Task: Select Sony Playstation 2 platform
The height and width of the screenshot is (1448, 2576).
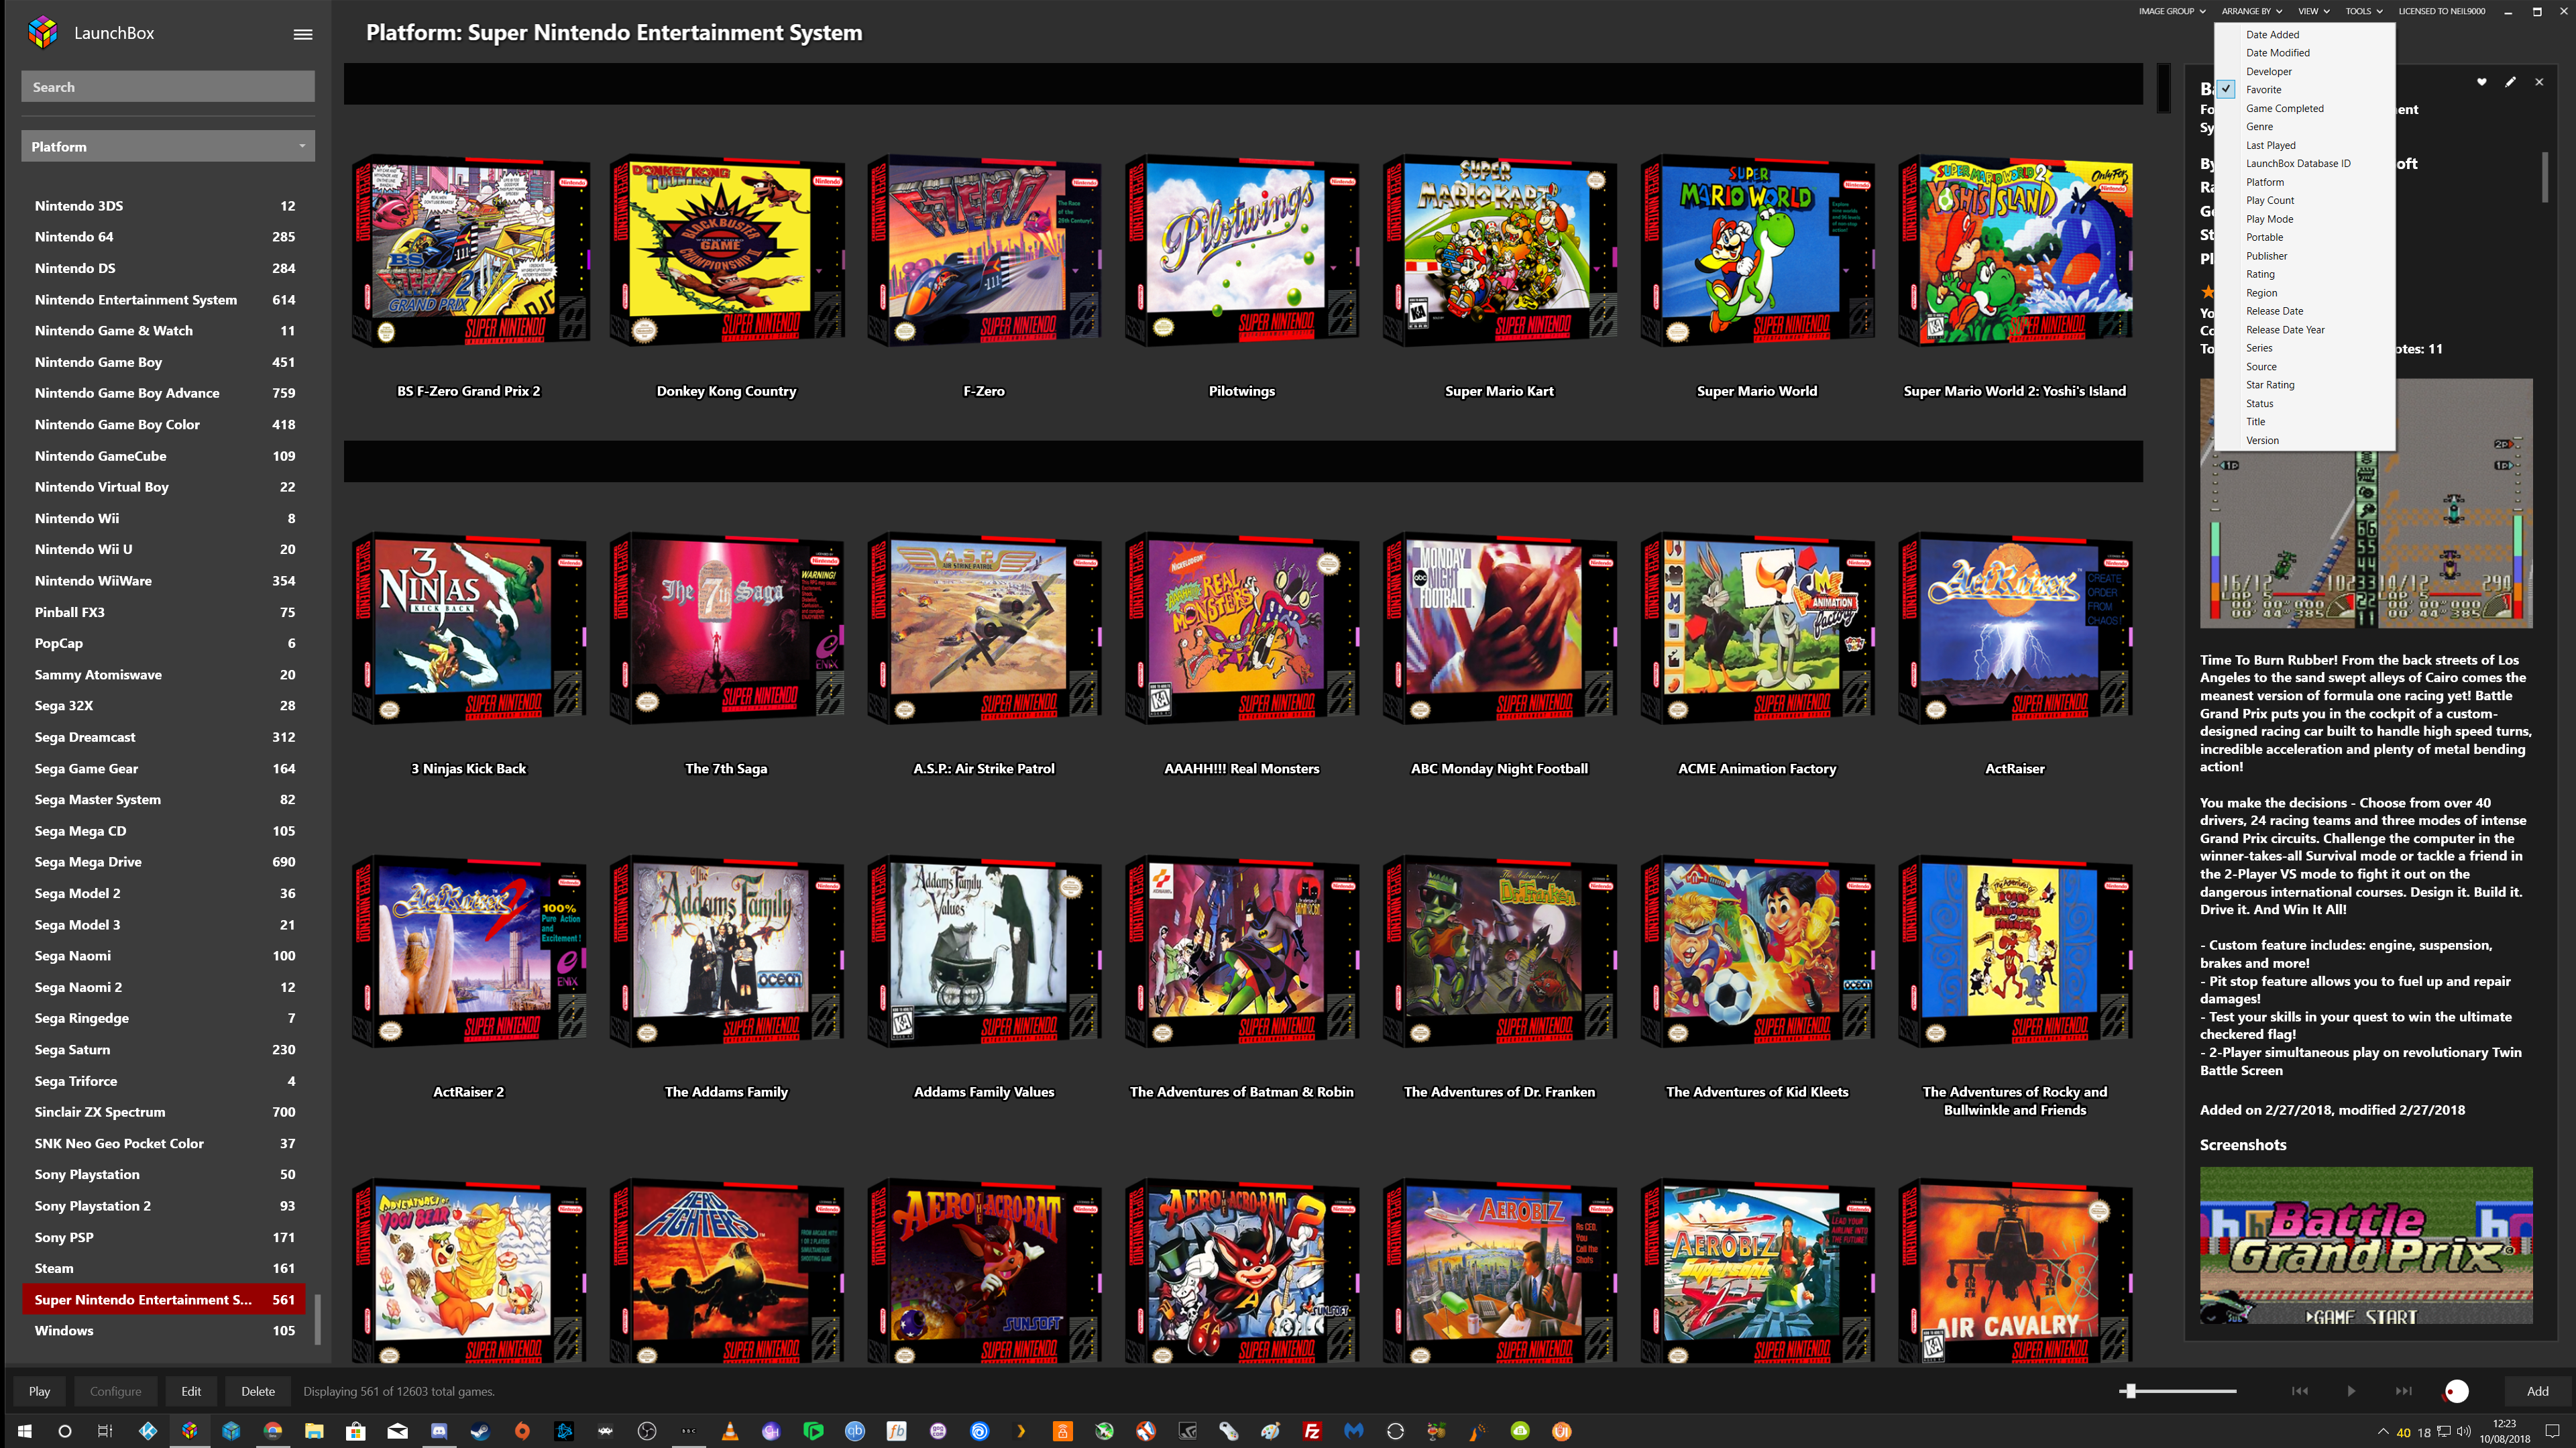Action: (x=165, y=1205)
